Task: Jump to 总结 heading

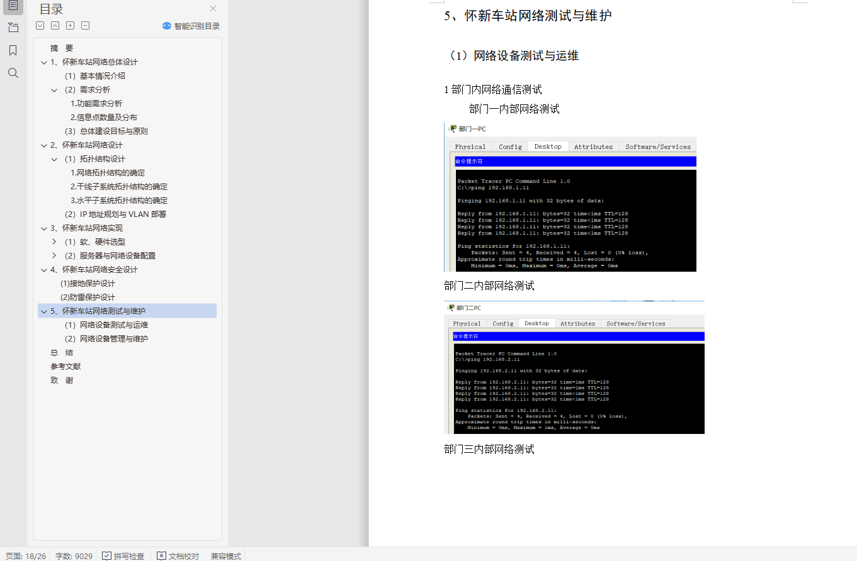Action: (x=62, y=353)
